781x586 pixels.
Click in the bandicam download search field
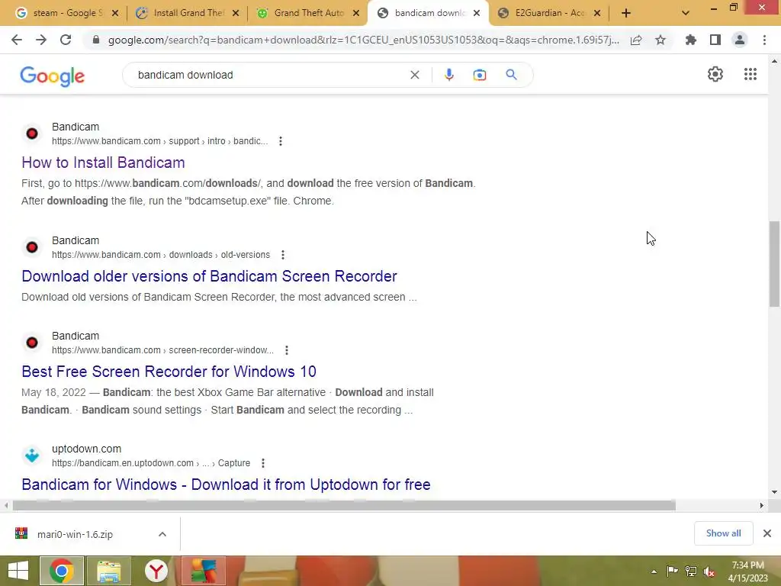click(x=269, y=75)
